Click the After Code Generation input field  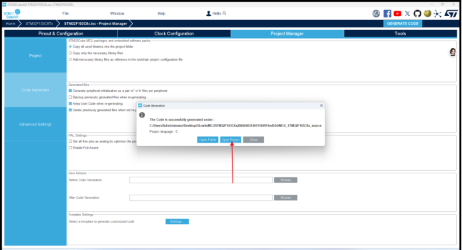[201, 198]
